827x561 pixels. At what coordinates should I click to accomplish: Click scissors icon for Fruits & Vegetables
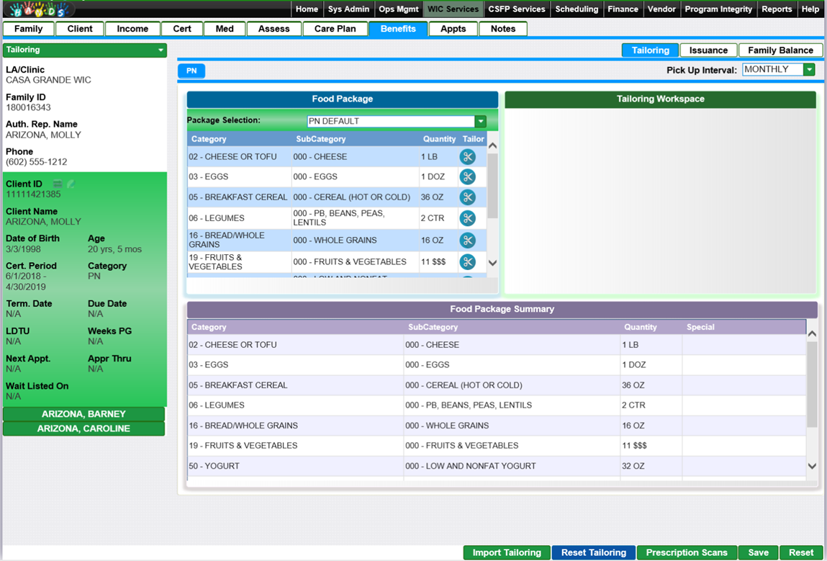click(467, 262)
